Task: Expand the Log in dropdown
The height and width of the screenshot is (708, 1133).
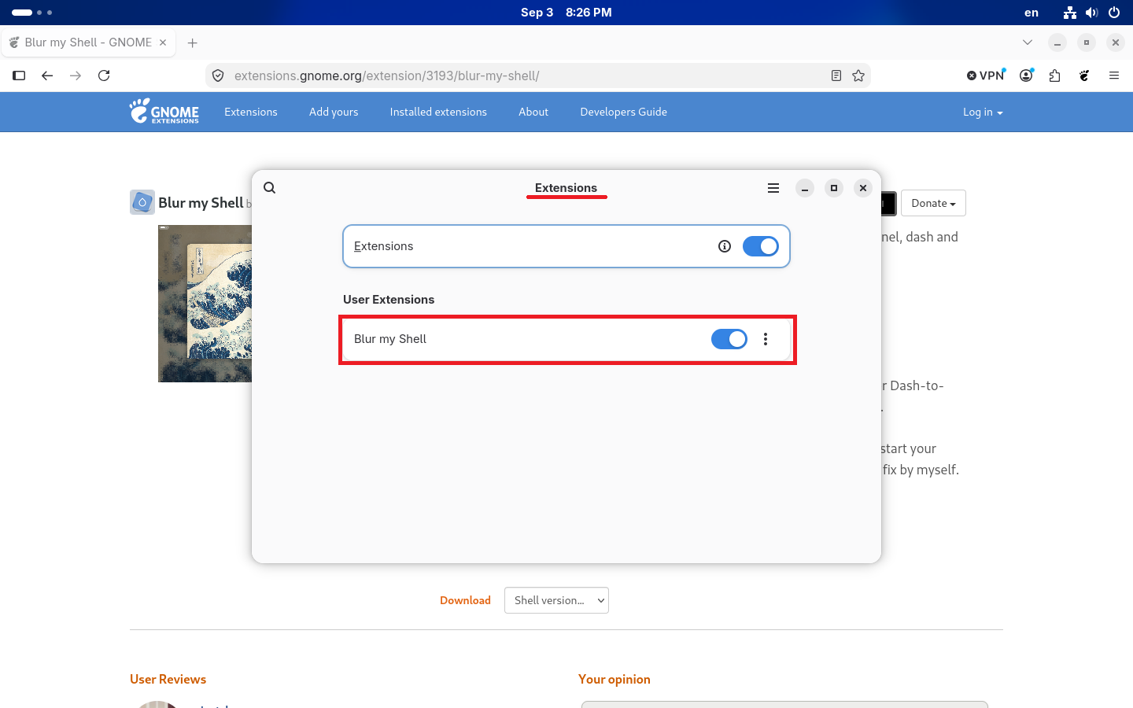Action: [983, 112]
